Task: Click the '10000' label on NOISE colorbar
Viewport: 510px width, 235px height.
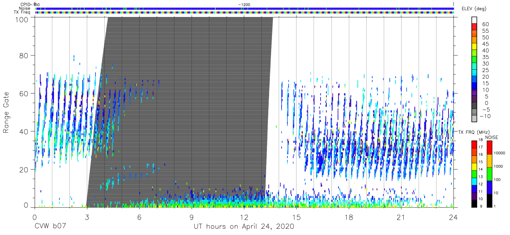Action: coord(500,153)
